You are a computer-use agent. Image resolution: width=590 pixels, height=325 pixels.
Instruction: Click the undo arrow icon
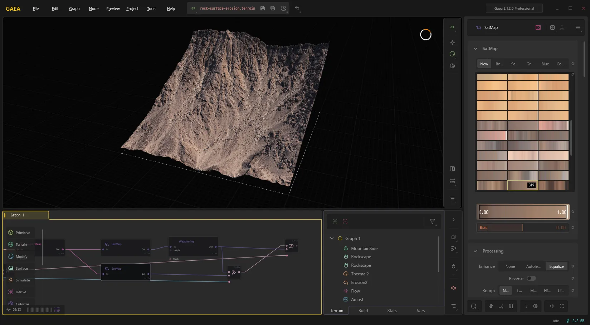pos(297,8)
